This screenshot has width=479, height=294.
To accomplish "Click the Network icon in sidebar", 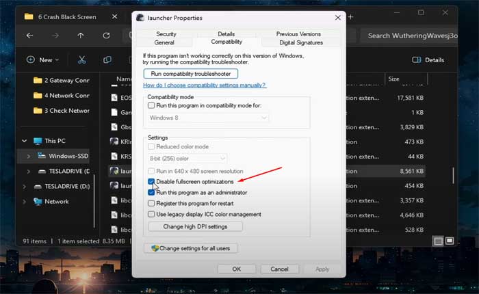I will [38, 202].
